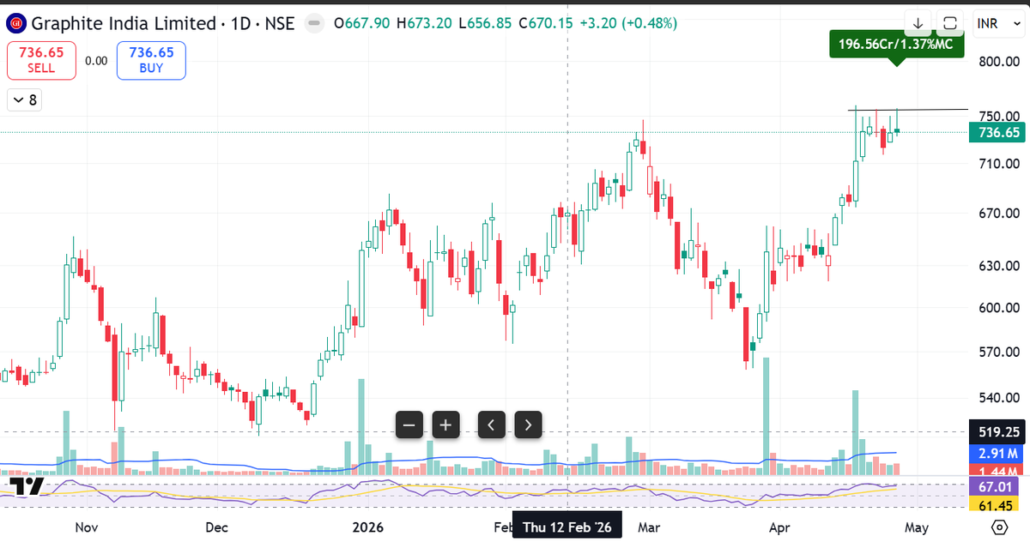
Task: Zoom out the chart with the minus button
Action: (x=409, y=424)
